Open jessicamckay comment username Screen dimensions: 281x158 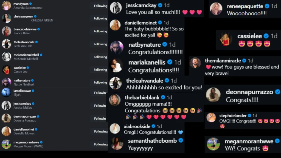pyautogui.click(x=141, y=5)
